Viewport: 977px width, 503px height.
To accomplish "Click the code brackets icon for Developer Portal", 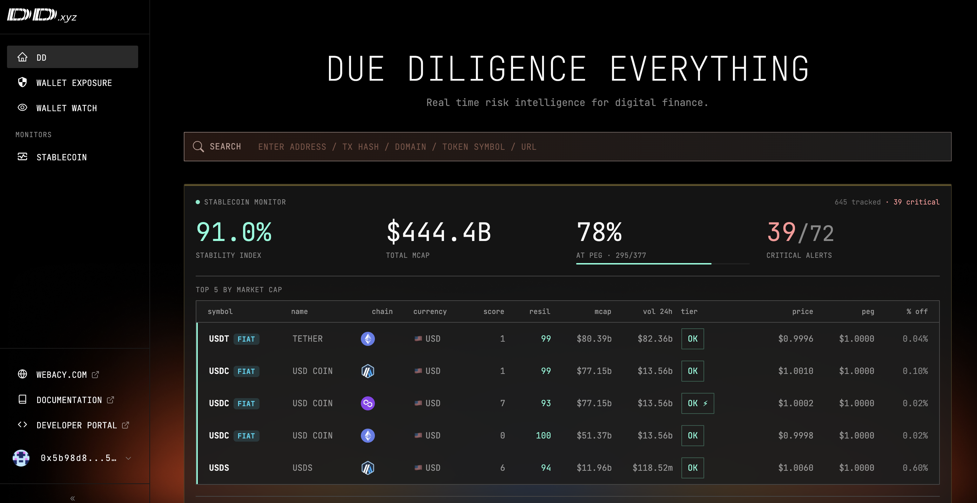I will pos(22,425).
